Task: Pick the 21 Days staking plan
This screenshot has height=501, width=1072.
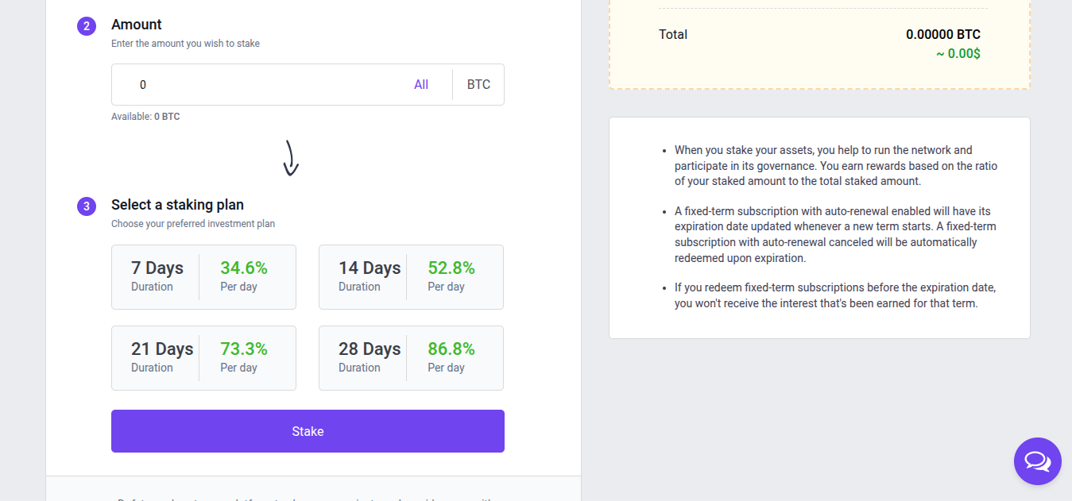Action: click(203, 358)
